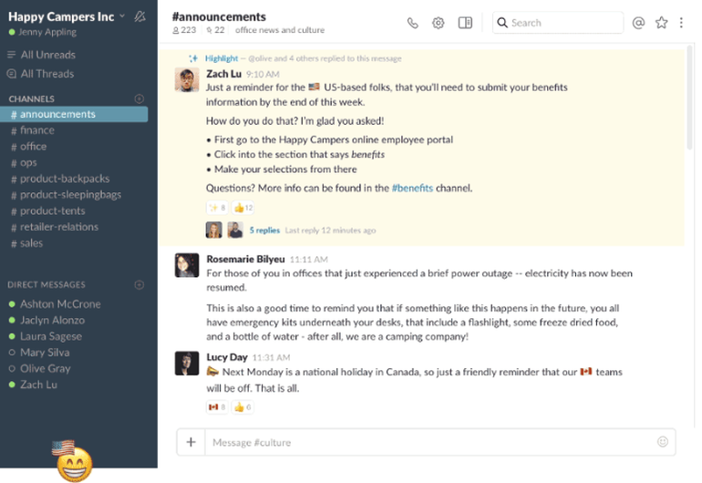Open Happy Campers Inc workspace menu
Viewport: 702px width, 483px height.
pos(64,16)
